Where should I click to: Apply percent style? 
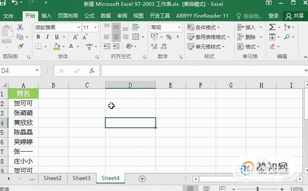tap(169, 37)
